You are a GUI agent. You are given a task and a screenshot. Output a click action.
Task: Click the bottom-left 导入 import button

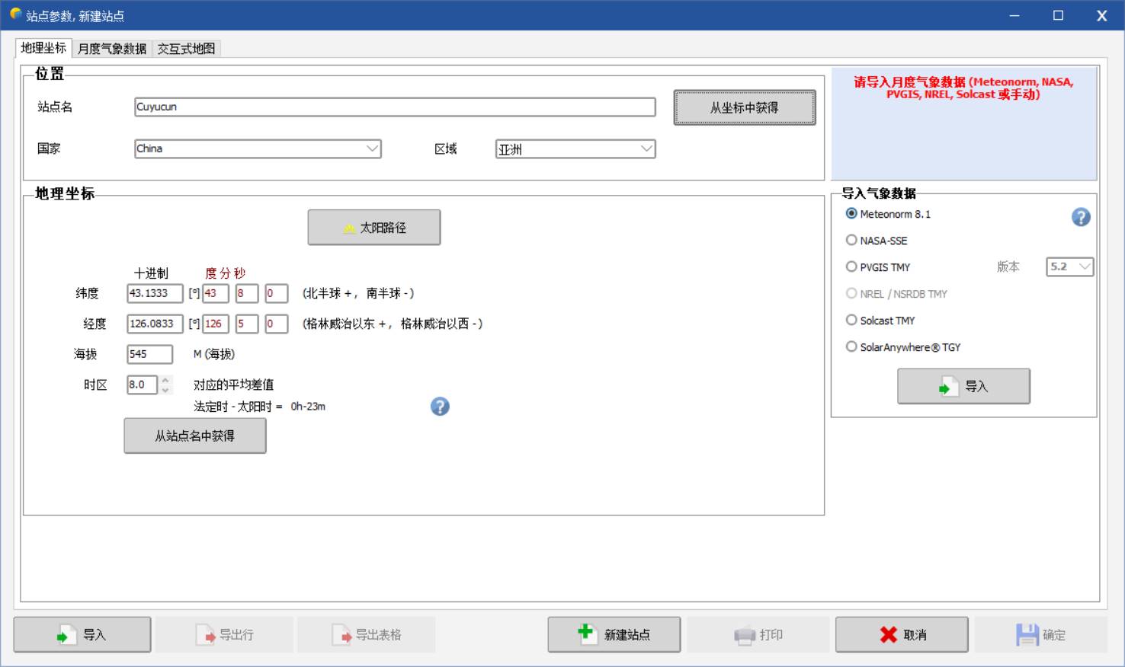82,634
